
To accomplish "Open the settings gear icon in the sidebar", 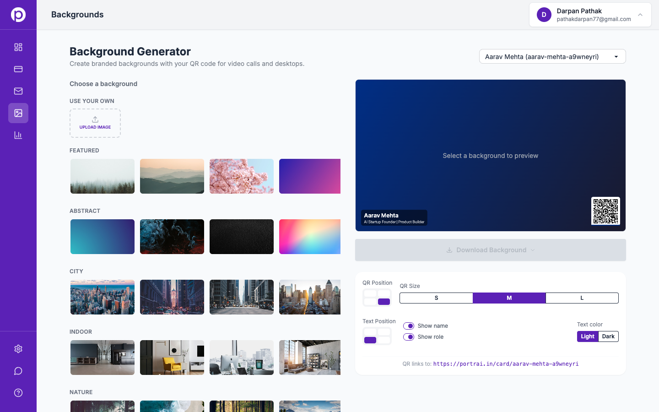I will coord(18,349).
